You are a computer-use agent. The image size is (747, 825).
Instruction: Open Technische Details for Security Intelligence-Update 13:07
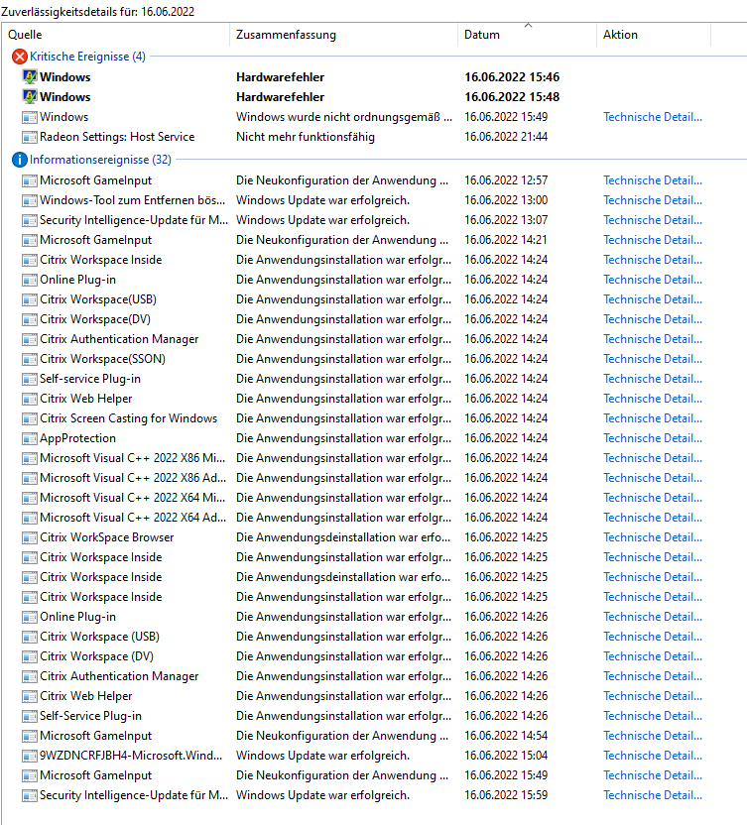click(653, 220)
